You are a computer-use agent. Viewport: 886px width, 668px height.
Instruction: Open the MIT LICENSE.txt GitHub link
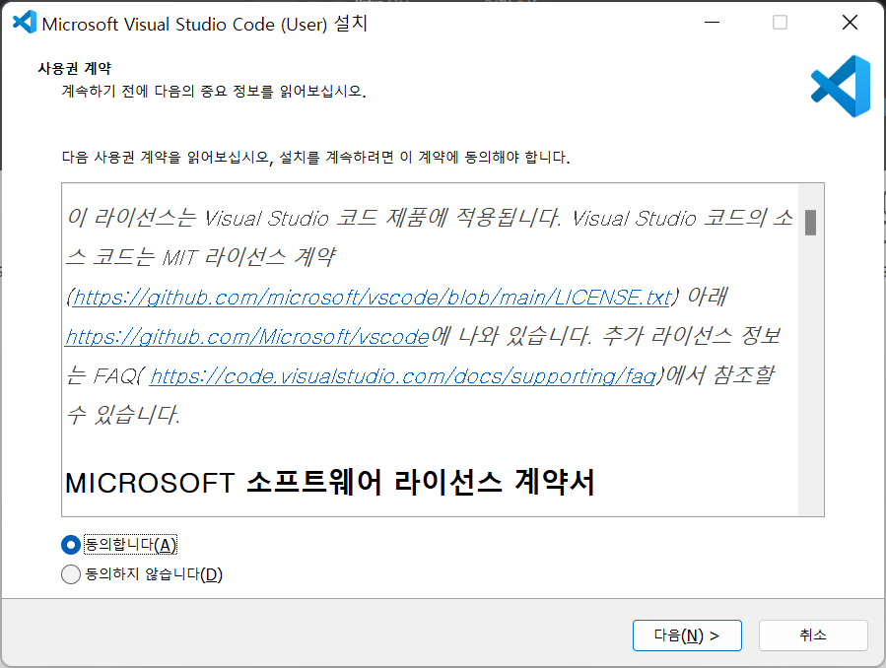click(x=373, y=297)
